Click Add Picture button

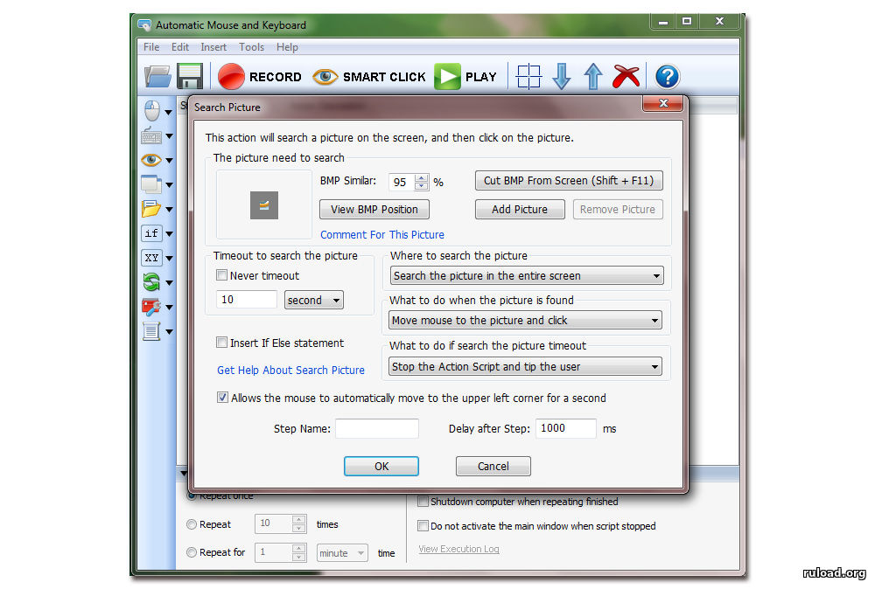[x=520, y=210]
